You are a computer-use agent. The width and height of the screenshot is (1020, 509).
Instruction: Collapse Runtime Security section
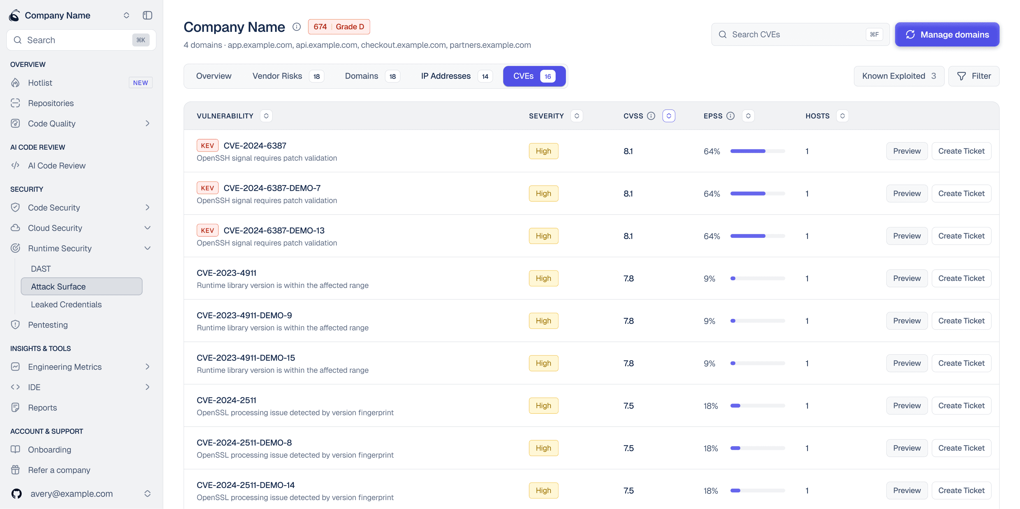tap(147, 248)
